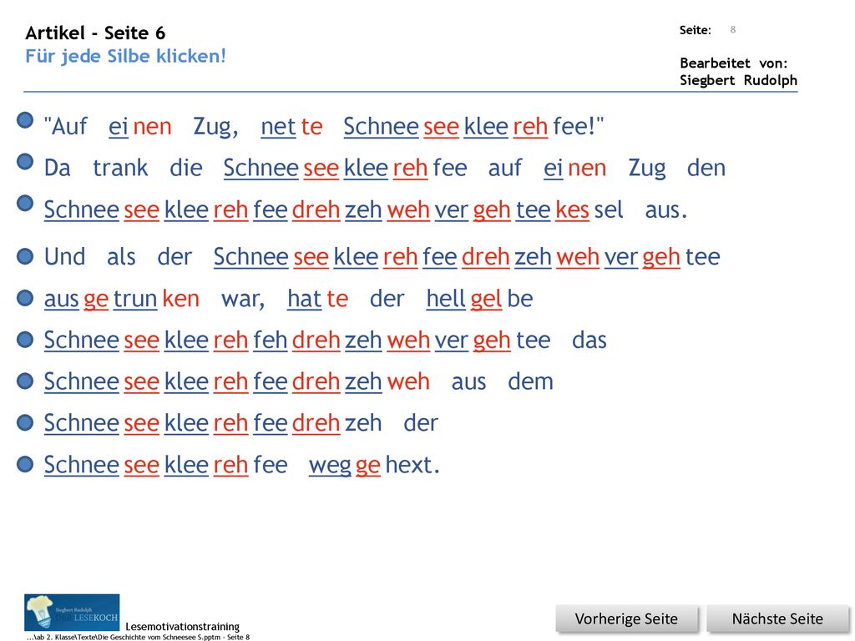
Task: Click the syllable "hat" in "hatte"
Action: click(304, 299)
